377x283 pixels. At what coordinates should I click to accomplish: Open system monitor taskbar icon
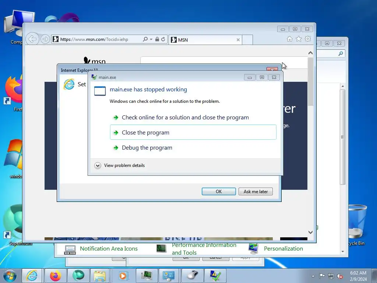(x=147, y=276)
